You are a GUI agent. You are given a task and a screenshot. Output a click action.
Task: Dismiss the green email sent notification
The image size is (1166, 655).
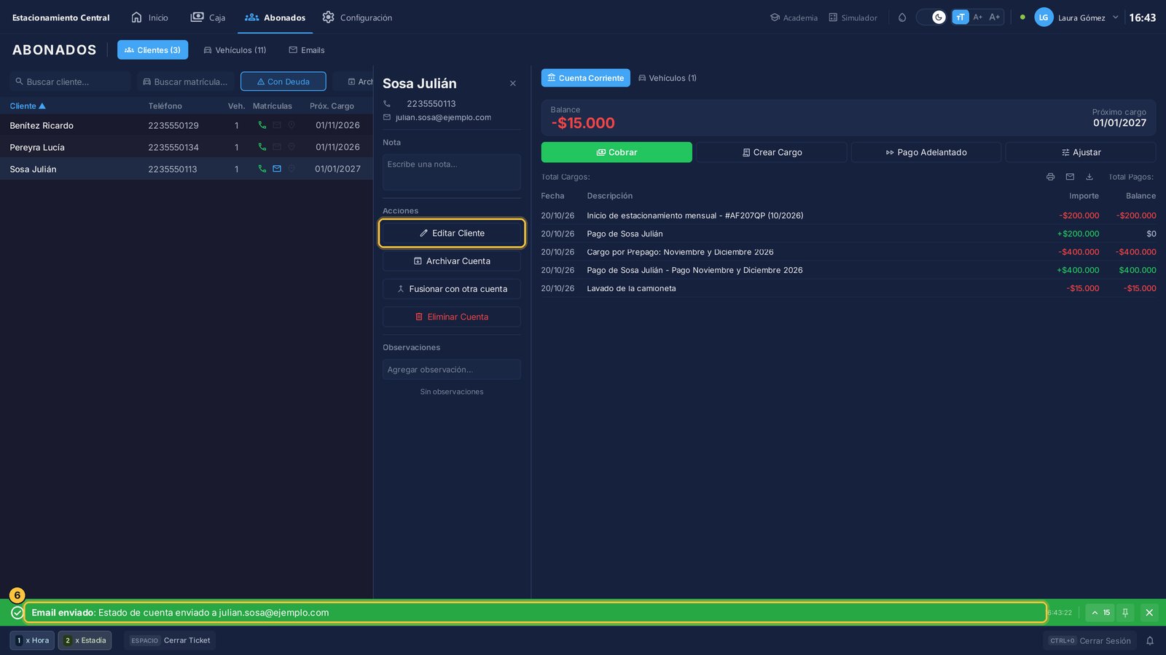click(1149, 613)
